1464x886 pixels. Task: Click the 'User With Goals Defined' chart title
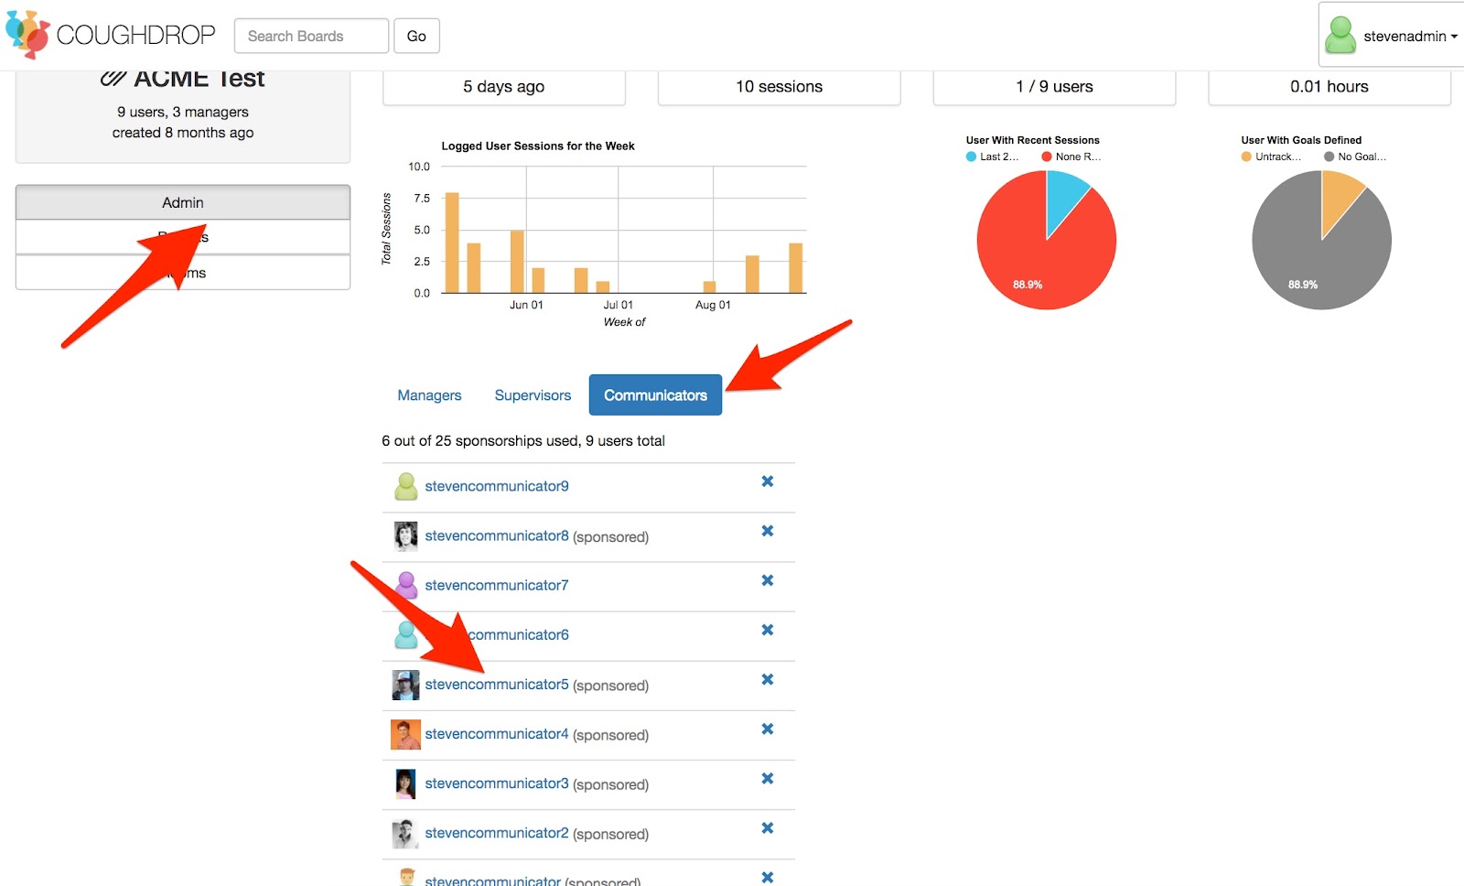click(1301, 140)
